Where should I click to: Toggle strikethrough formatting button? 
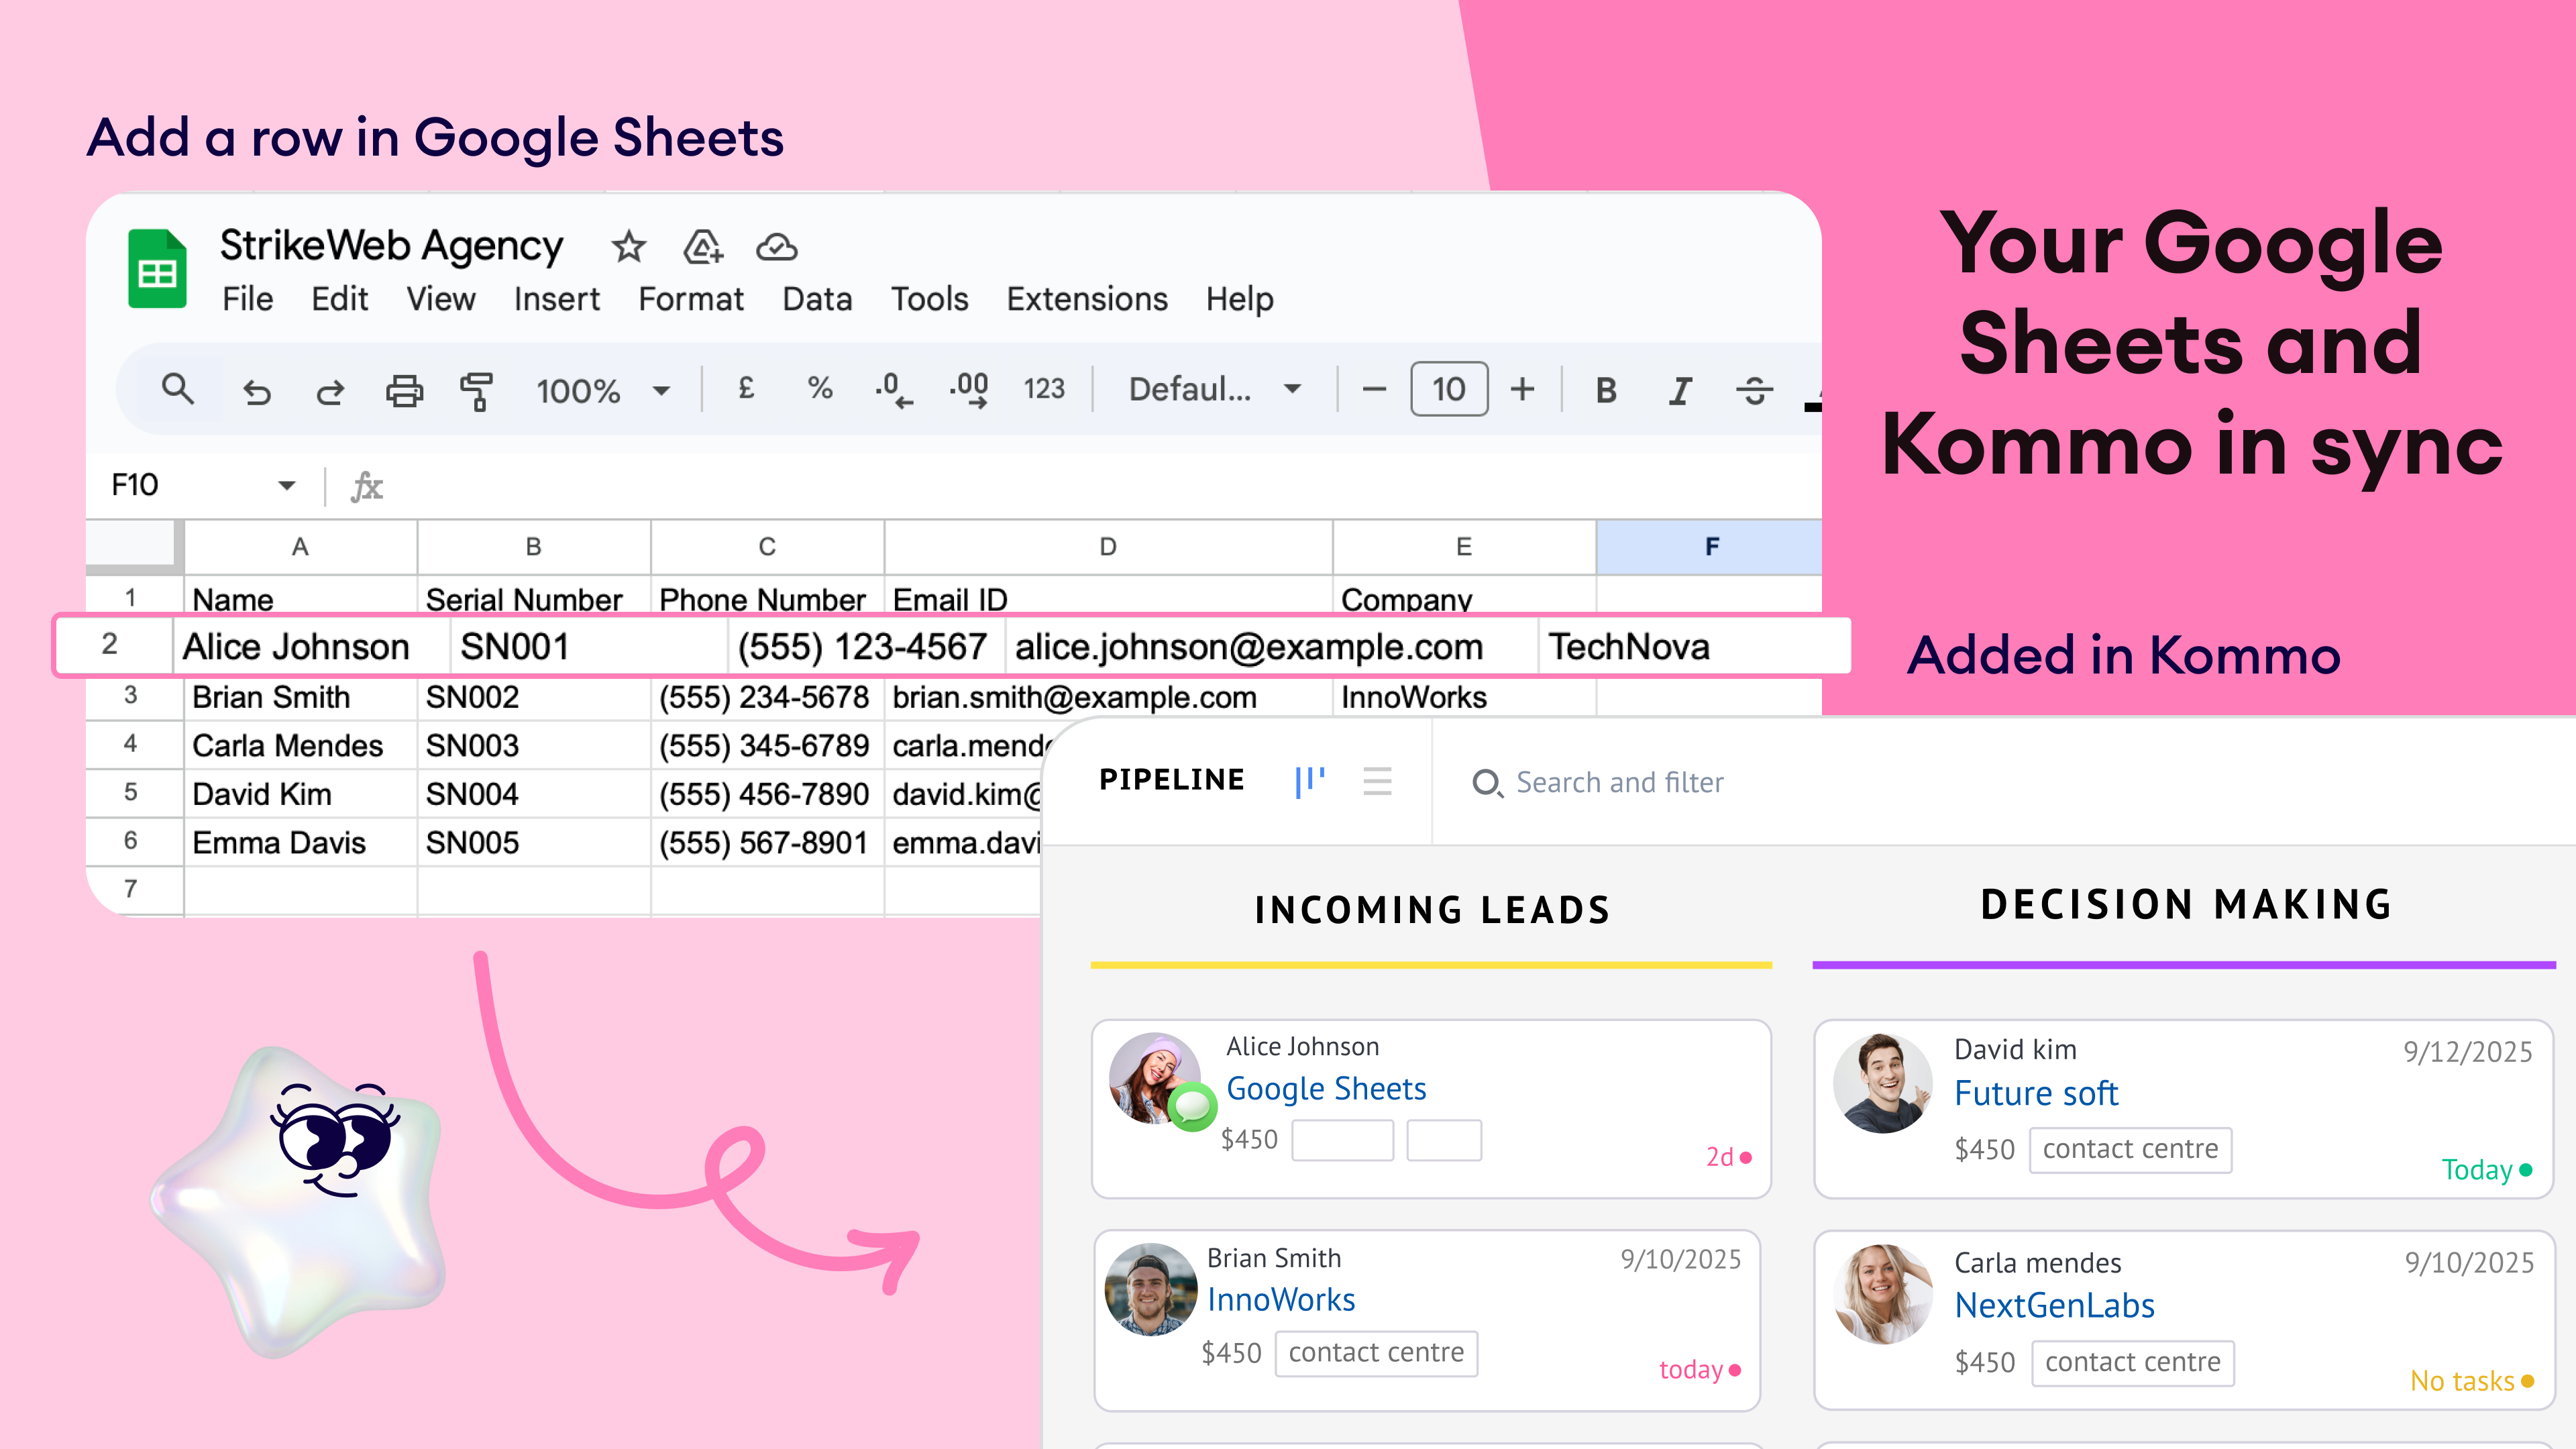click(1754, 390)
